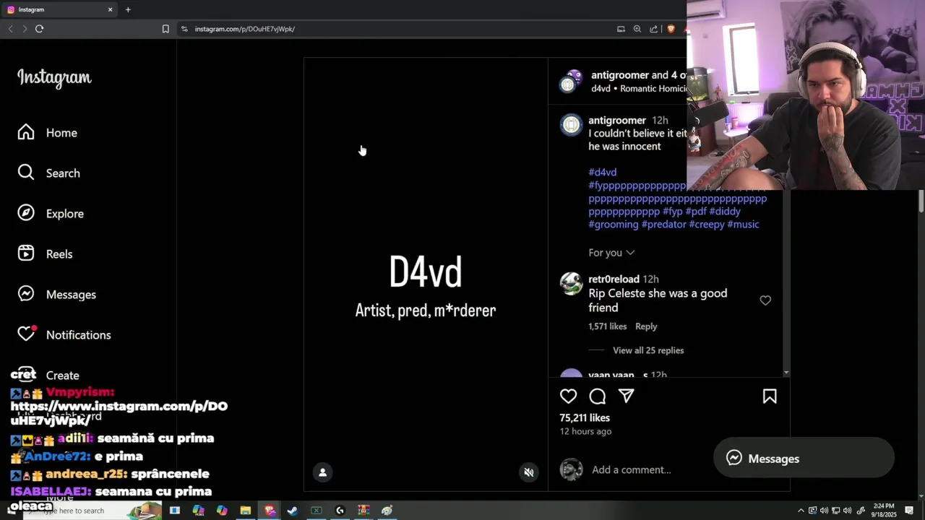
Task: Open the #fyp hashtag
Action: pyautogui.click(x=672, y=211)
